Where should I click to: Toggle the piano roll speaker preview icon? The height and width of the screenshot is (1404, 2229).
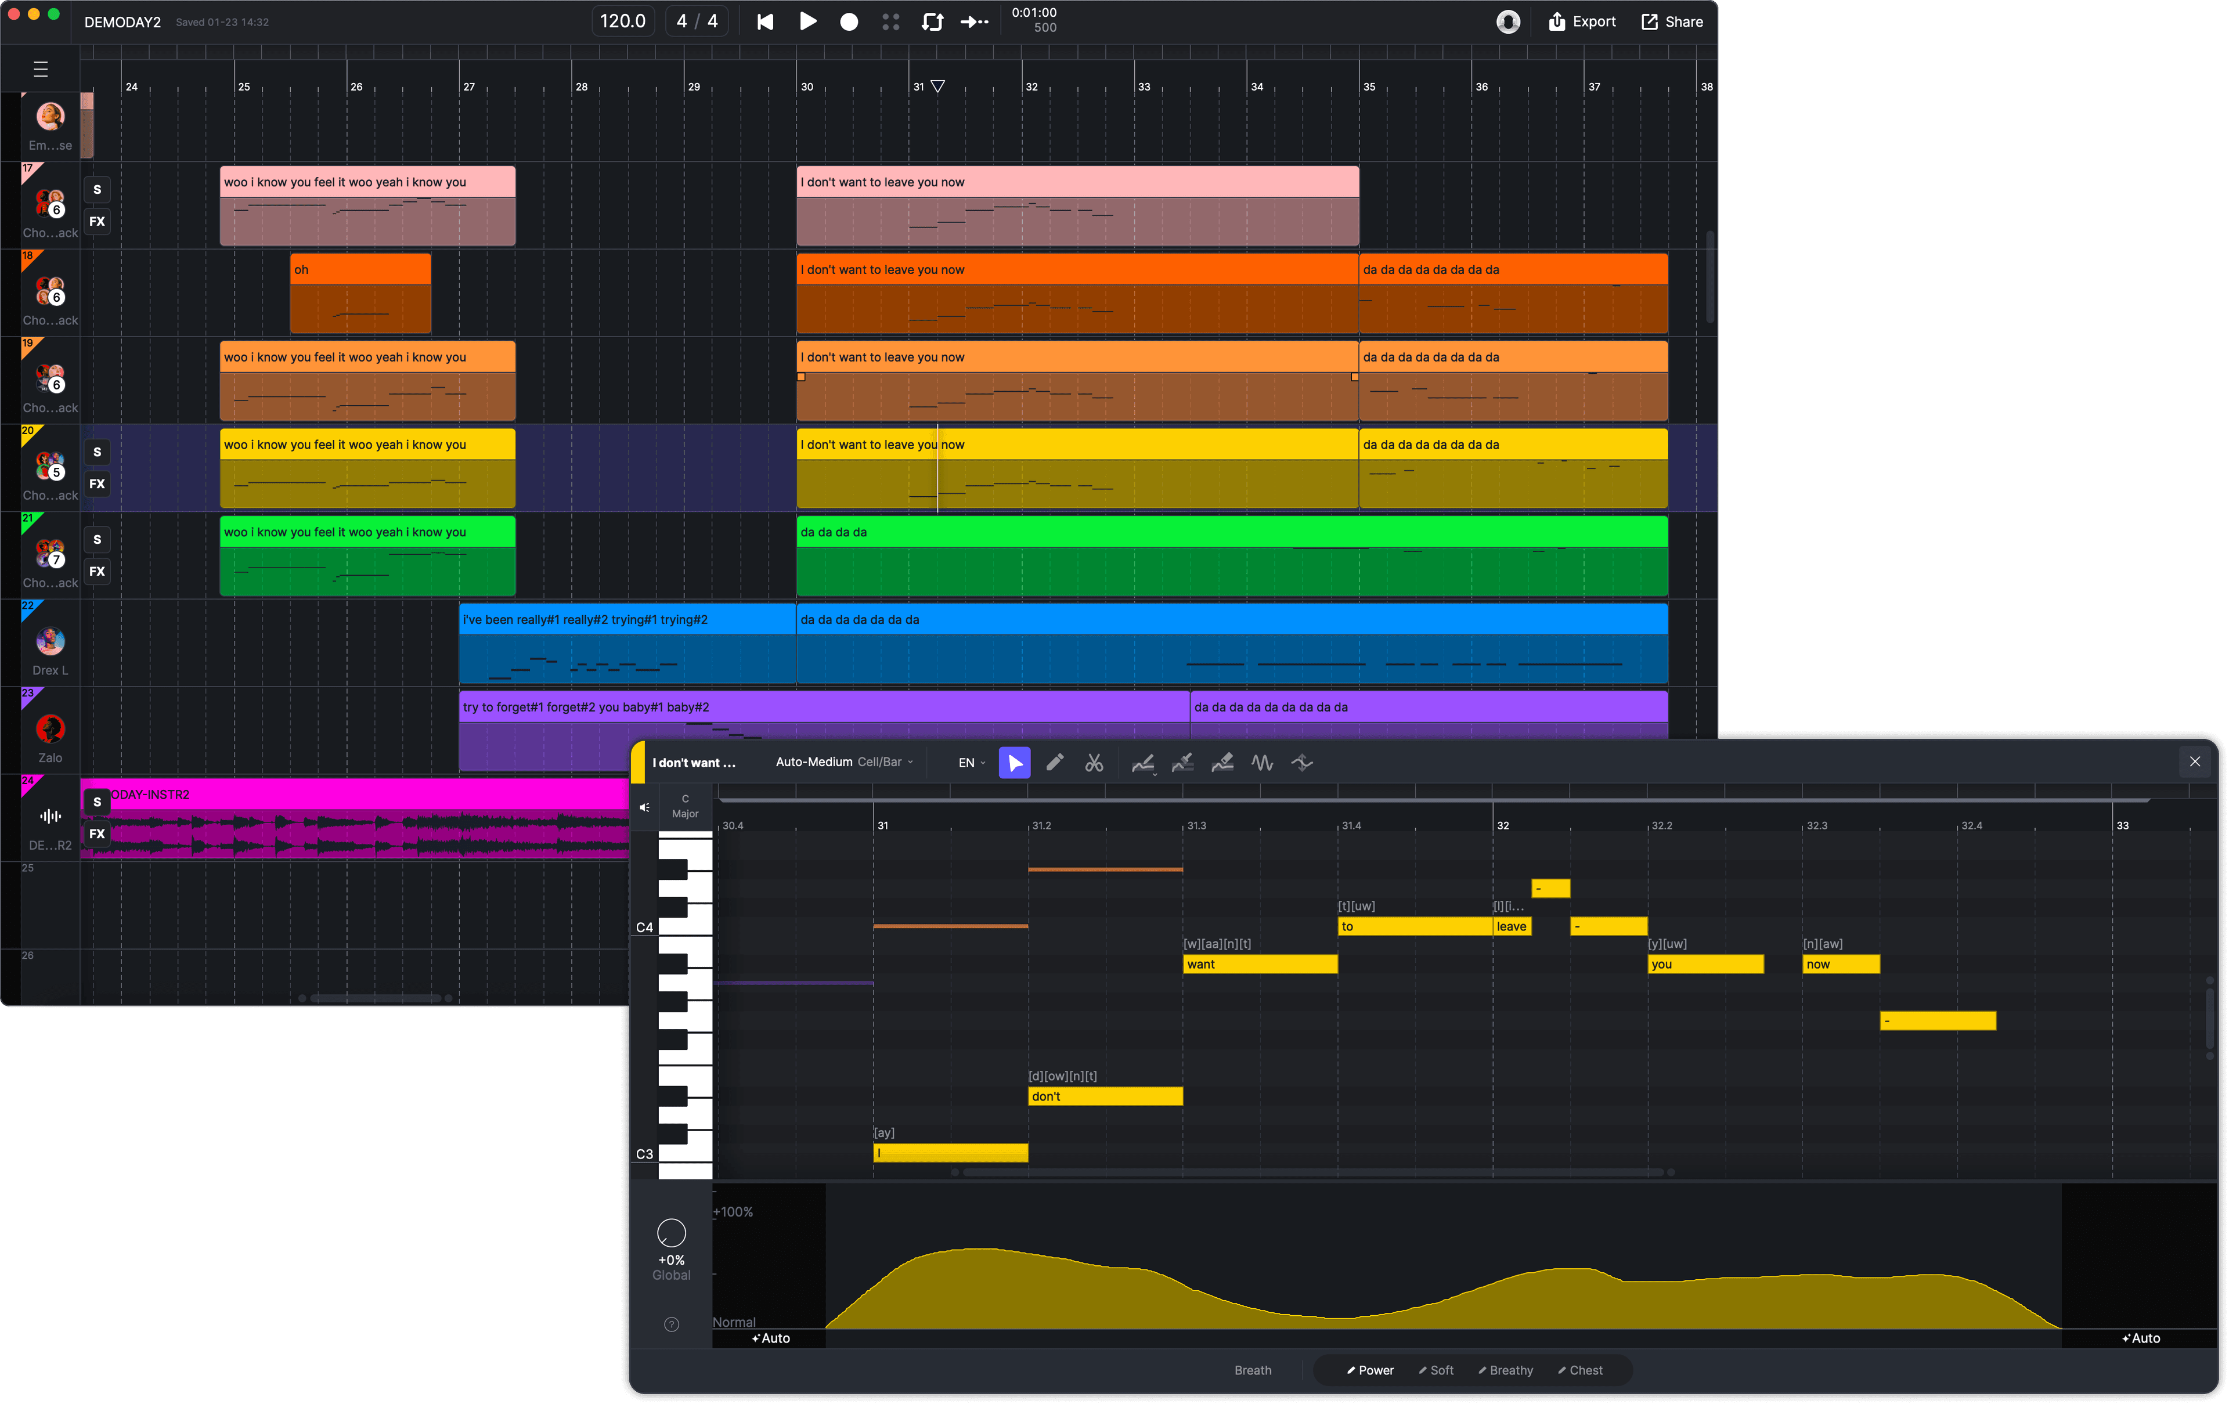[644, 807]
